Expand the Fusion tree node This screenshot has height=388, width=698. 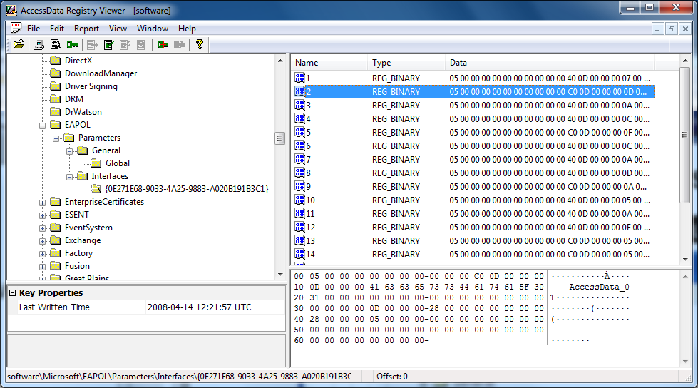click(42, 267)
